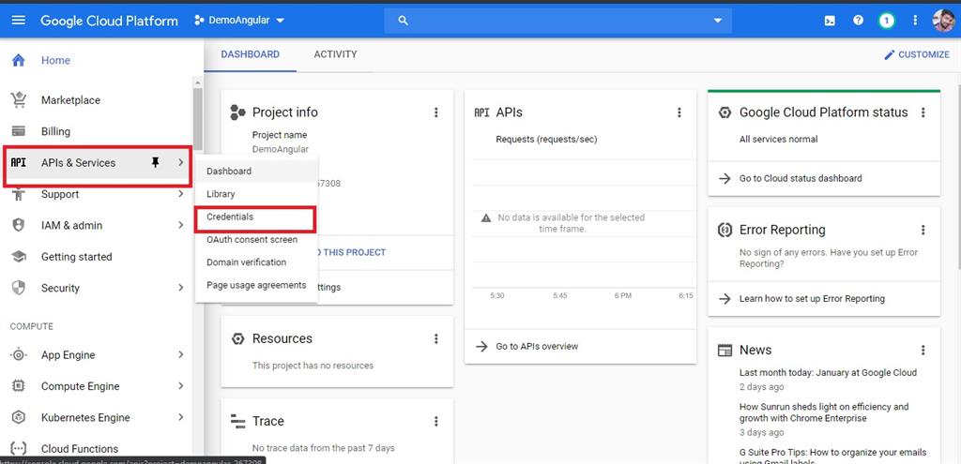The image size is (961, 464).
Task: Expand the Compute Engine submenu chevron
Action: pyautogui.click(x=181, y=385)
